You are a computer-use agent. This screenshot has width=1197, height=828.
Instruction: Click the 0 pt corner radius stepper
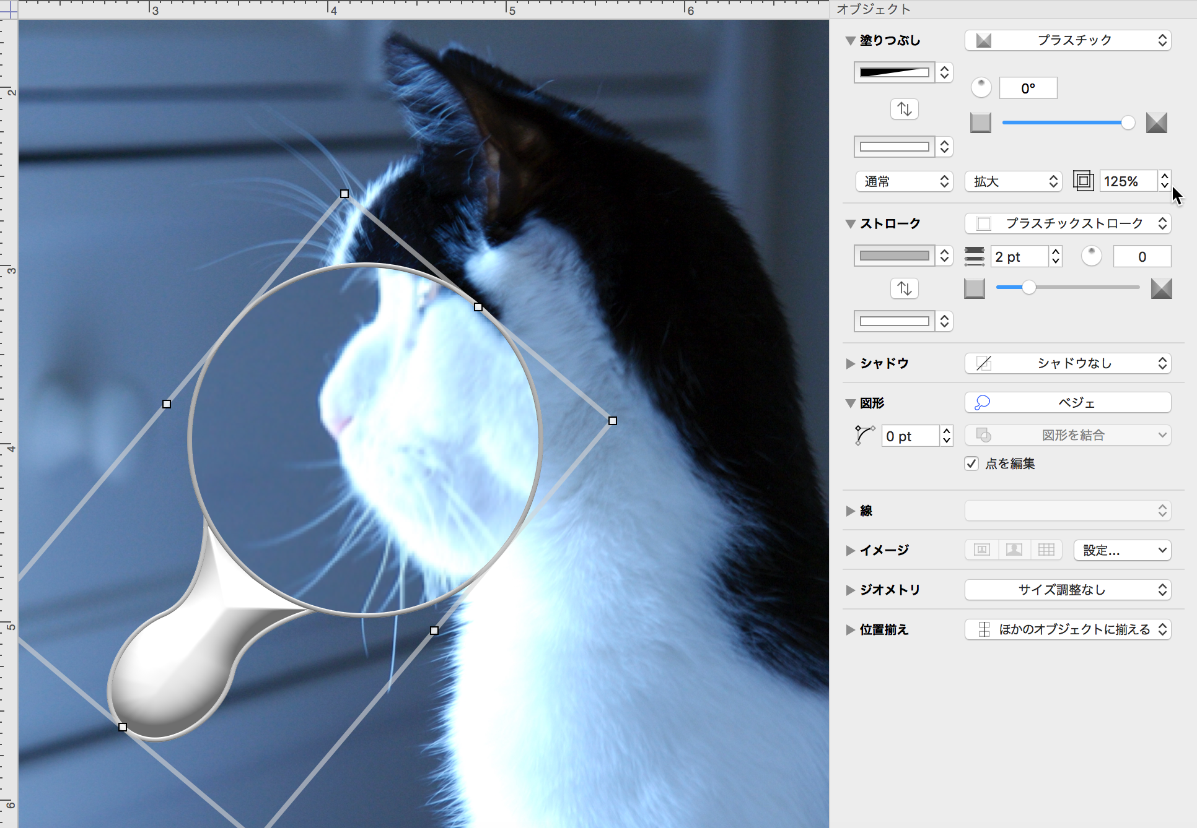947,436
